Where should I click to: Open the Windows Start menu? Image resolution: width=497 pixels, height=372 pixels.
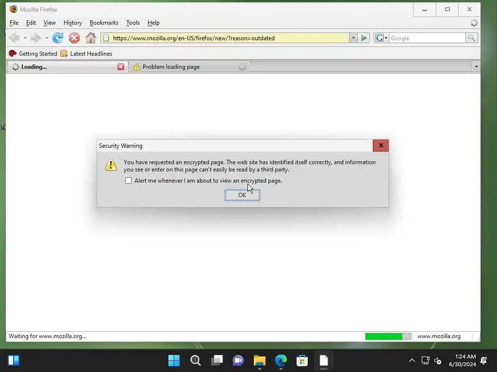point(174,360)
